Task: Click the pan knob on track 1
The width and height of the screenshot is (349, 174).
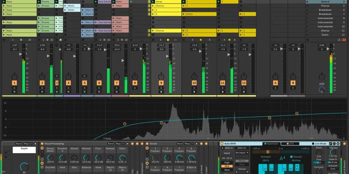Action: click(x=15, y=77)
